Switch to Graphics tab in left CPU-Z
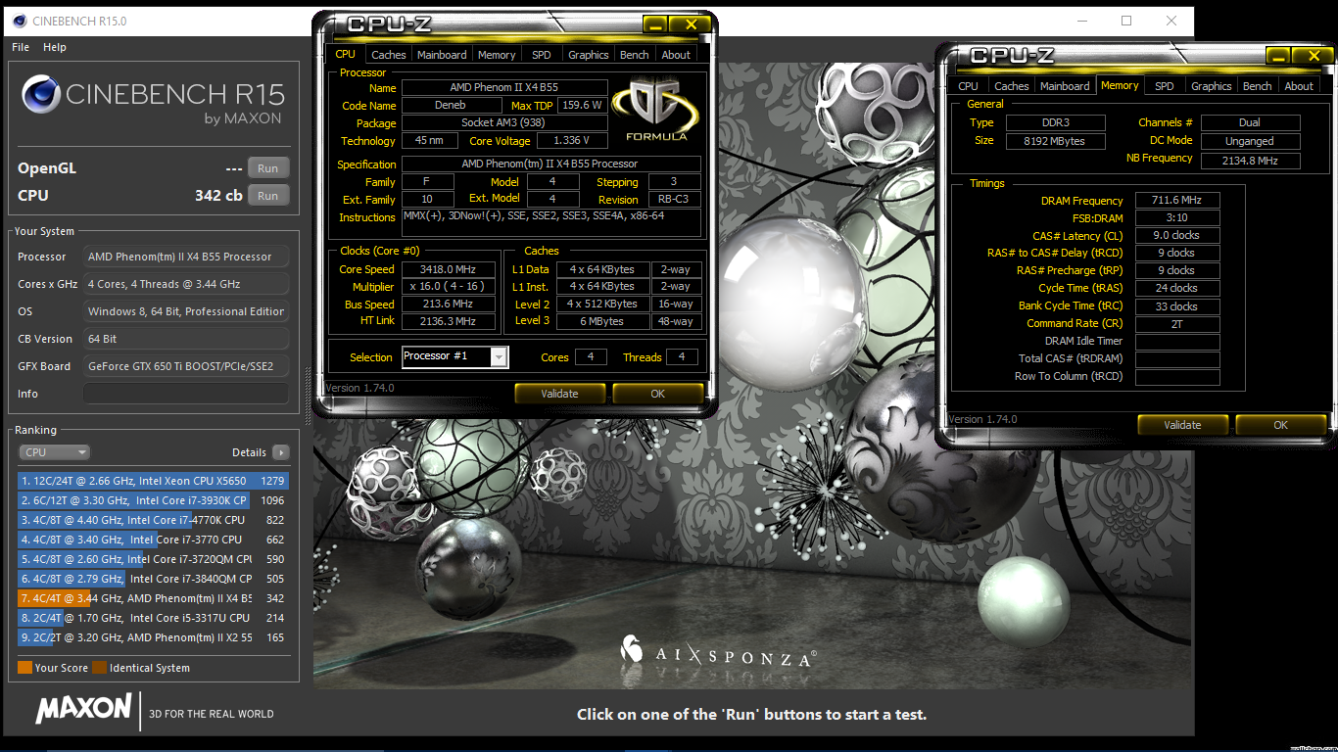 pos(589,55)
